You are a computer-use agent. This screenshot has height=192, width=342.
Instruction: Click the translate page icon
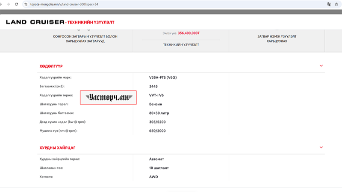click(329, 4)
